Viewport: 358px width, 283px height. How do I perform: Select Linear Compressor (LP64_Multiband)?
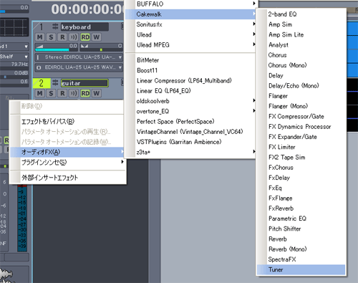(190, 81)
